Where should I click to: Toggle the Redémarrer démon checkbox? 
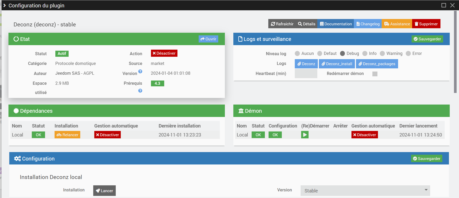(375, 74)
